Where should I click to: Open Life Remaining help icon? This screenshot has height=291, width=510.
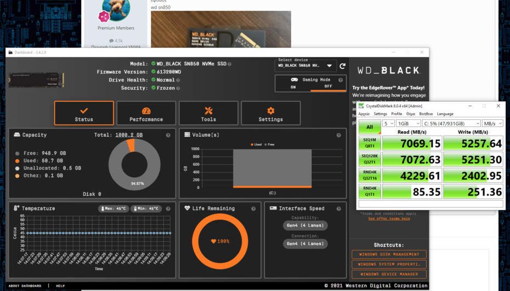point(253,209)
